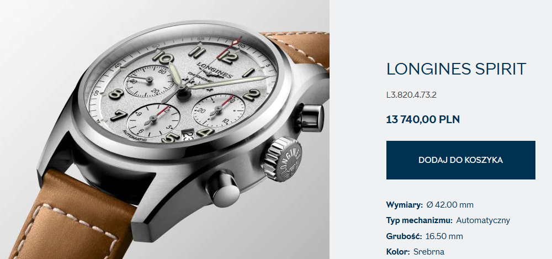The image size is (552, 259).
Task: Open the watch product image
Action: [x=164, y=129]
